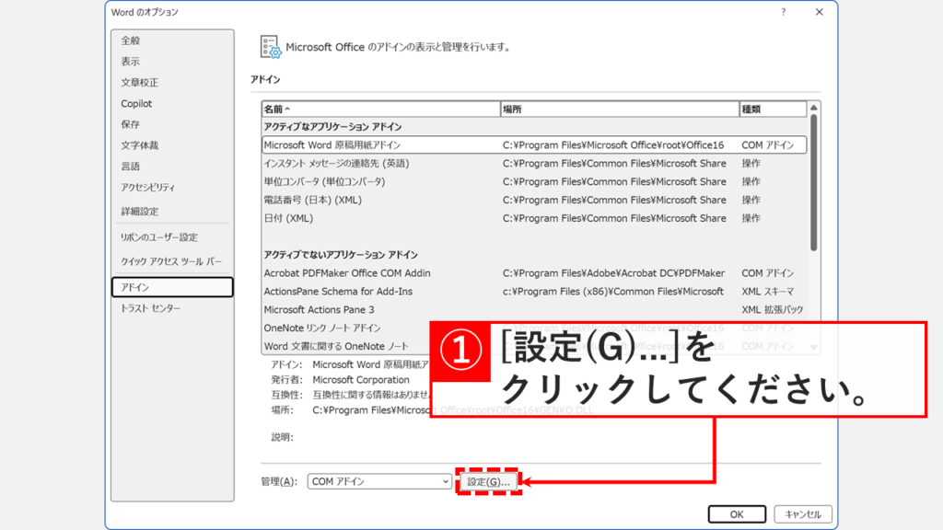This screenshot has width=943, height=530.
Task: Sort by the 種類 column header
Action: click(x=773, y=109)
